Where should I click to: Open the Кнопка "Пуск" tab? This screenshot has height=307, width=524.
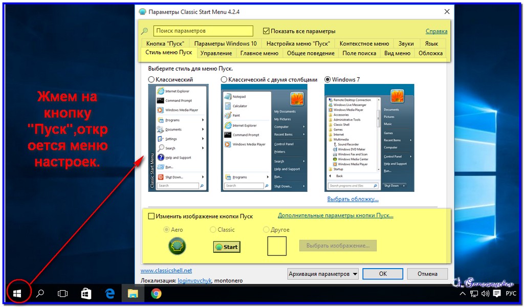pos(165,43)
